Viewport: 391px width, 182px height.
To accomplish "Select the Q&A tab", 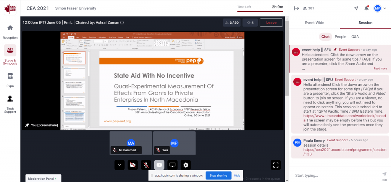I will 355,37.
